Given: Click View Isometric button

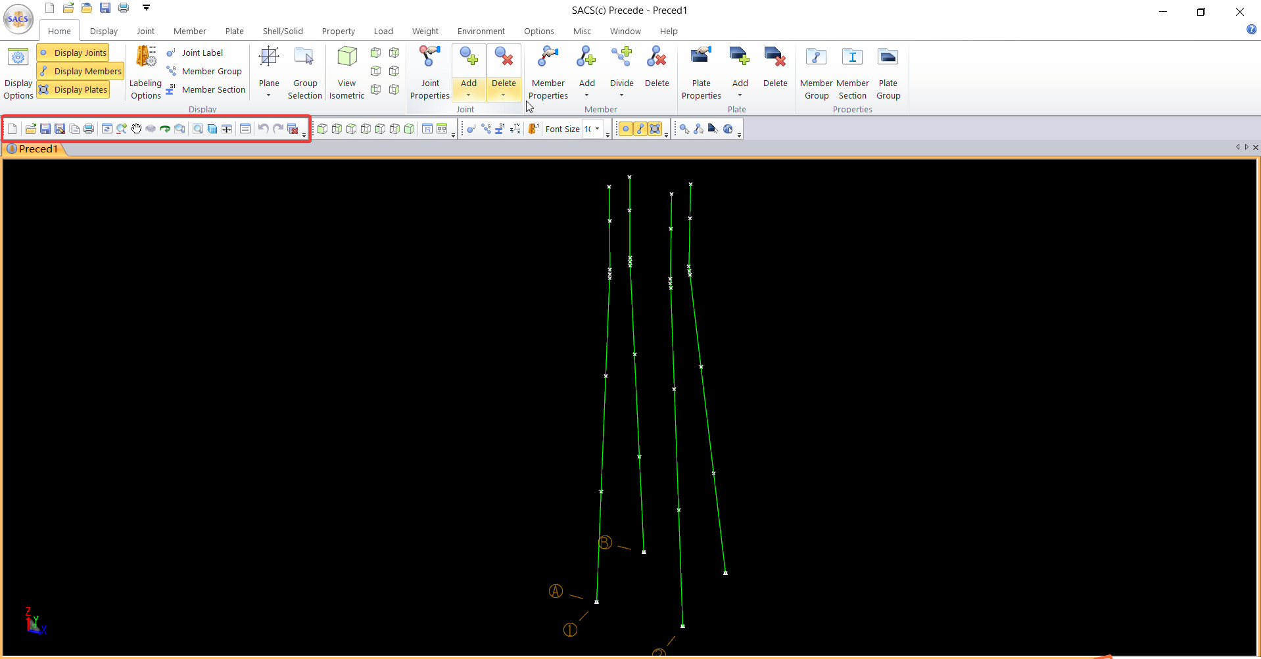Looking at the screenshot, I should tap(346, 72).
